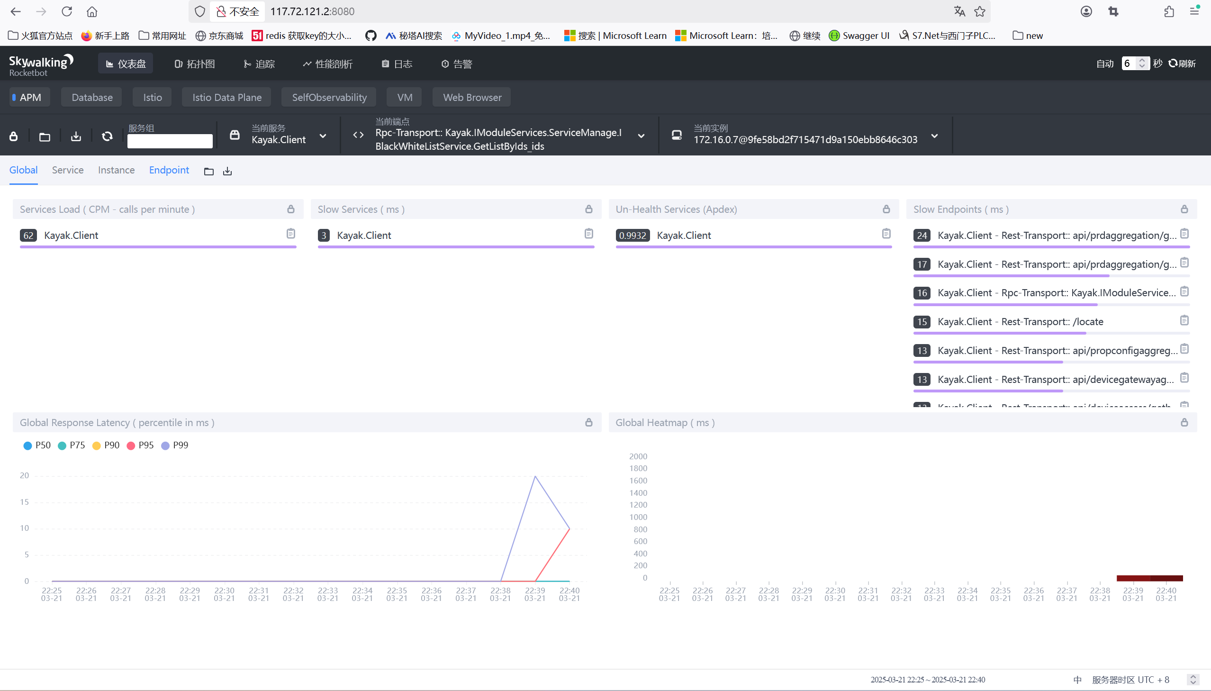Expand the current service Kayak.Client dropdown

click(323, 136)
